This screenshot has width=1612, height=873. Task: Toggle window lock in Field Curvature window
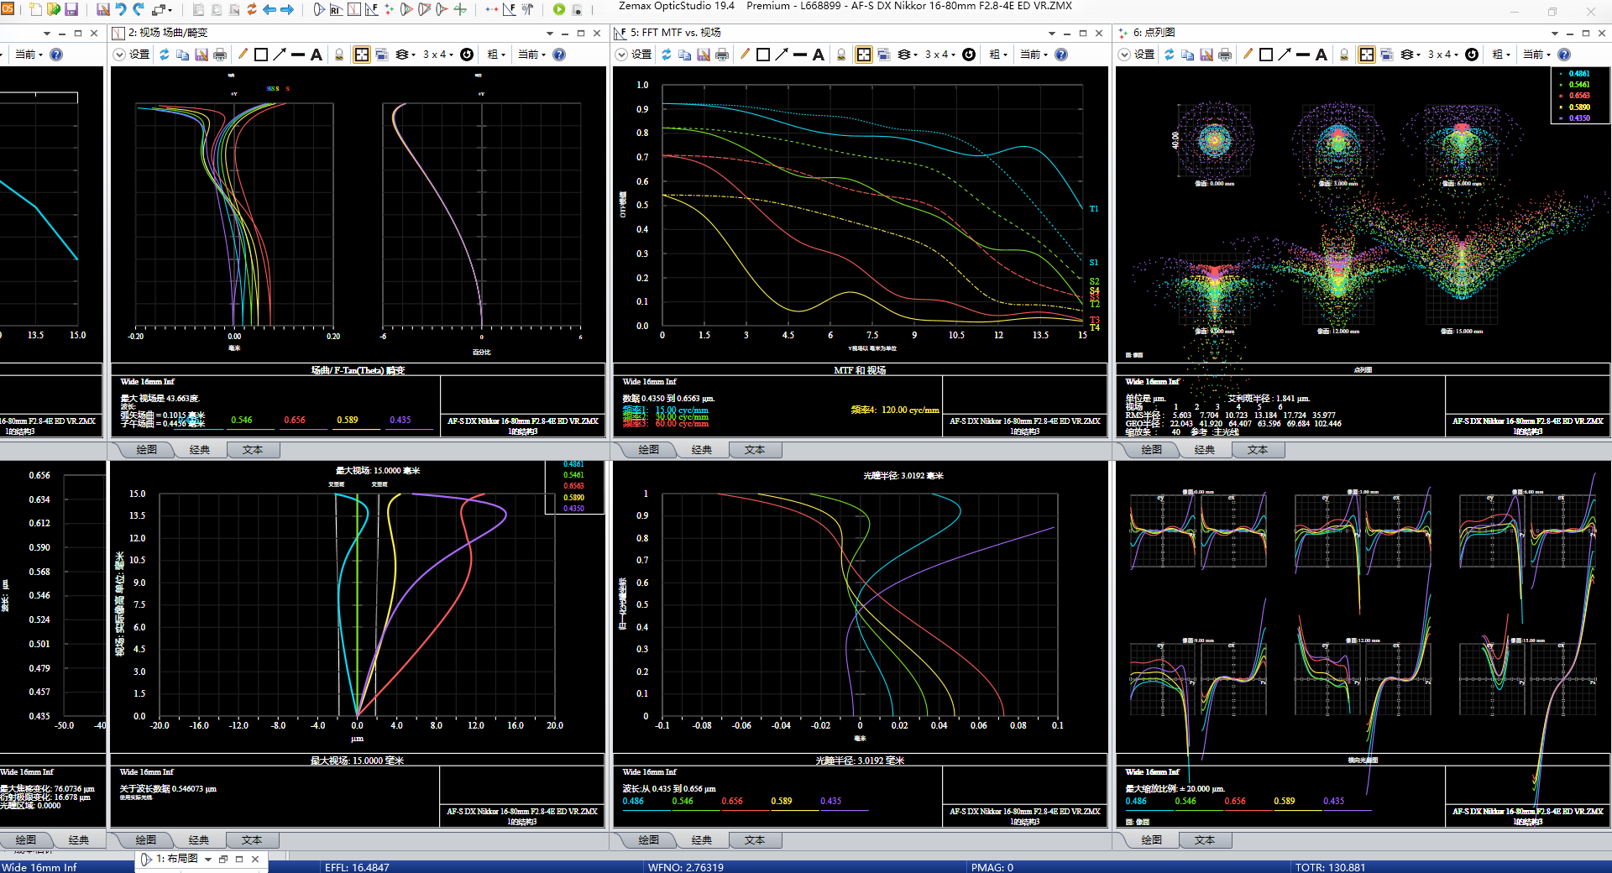tap(339, 55)
